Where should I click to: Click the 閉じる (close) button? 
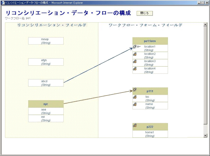tap(145, 13)
